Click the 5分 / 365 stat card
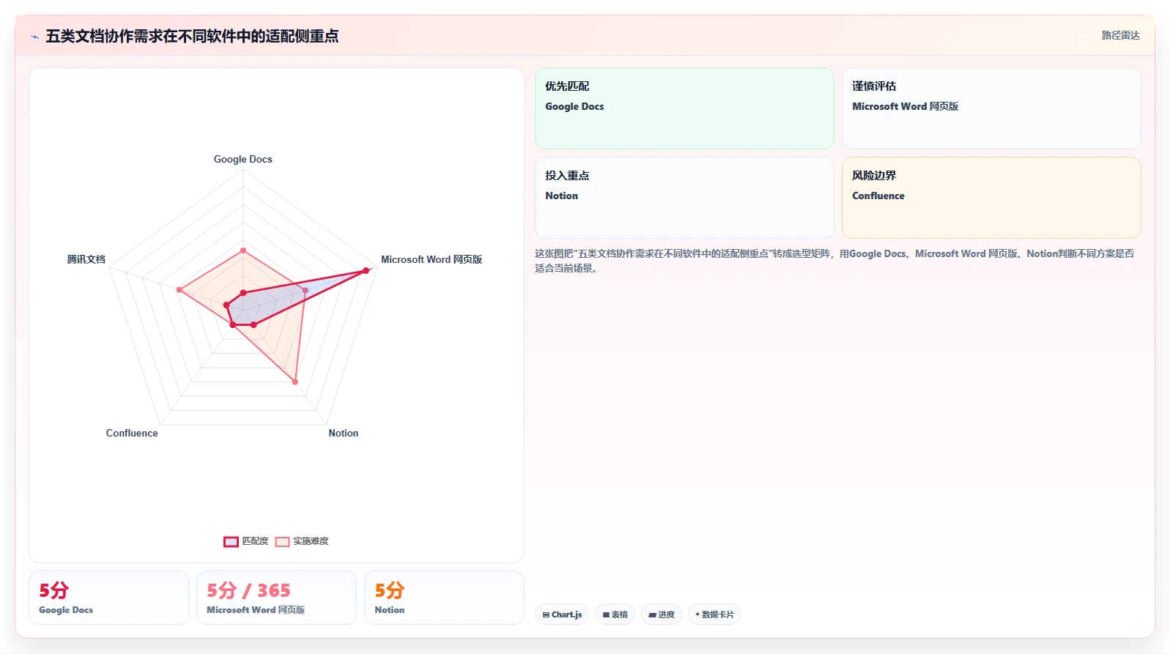The height and width of the screenshot is (654, 1170). click(276, 598)
